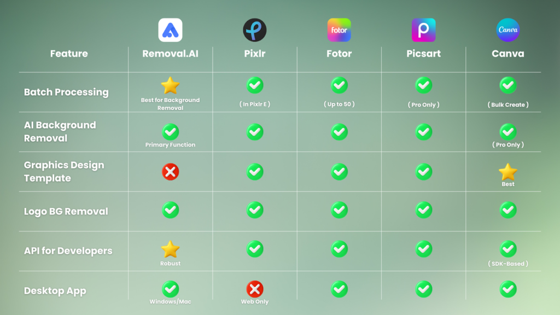Click the SDK-Based note under Canva
Viewport: 560px width, 315px height.
(x=507, y=264)
